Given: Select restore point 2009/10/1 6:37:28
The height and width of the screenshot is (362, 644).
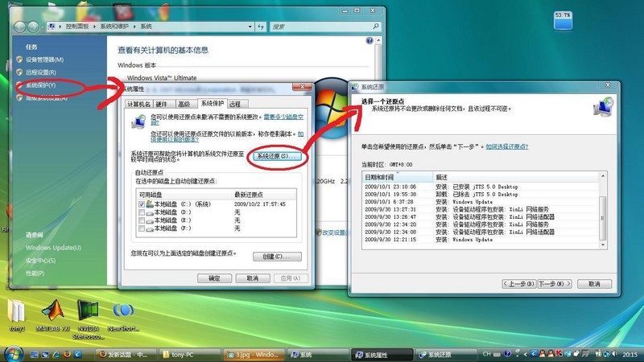Looking at the screenshot, I should tap(480, 202).
